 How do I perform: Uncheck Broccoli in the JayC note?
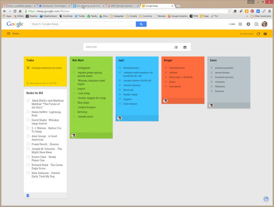120,90
